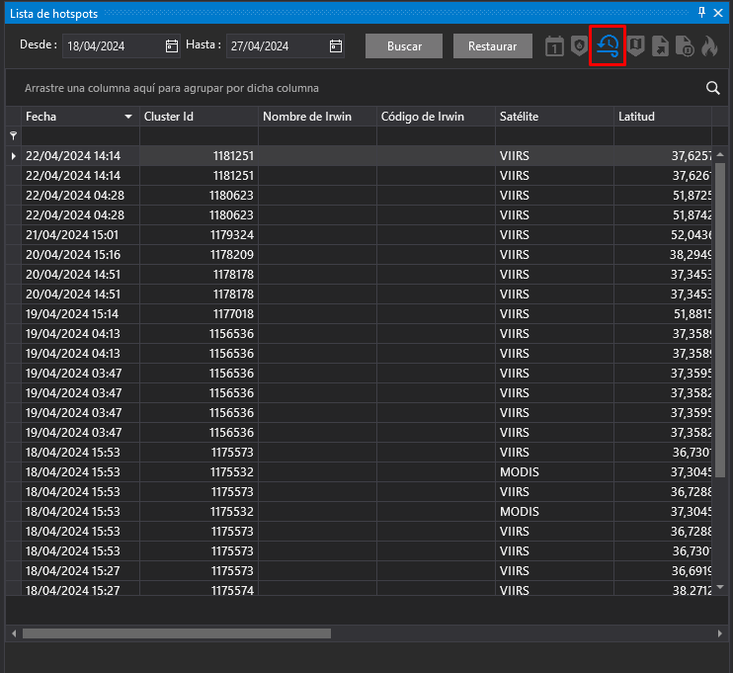Click the Desde date input field
733x673 pixels.
coord(111,46)
